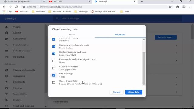Click the '25 suggestions' text
The height and width of the screenshot is (109, 194).
point(67,70)
